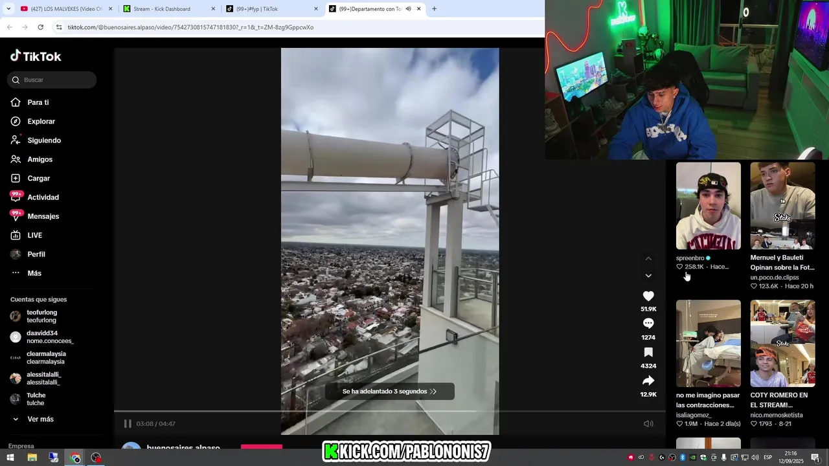
Task: Open the OBS icon in the taskbar
Action: [97, 458]
